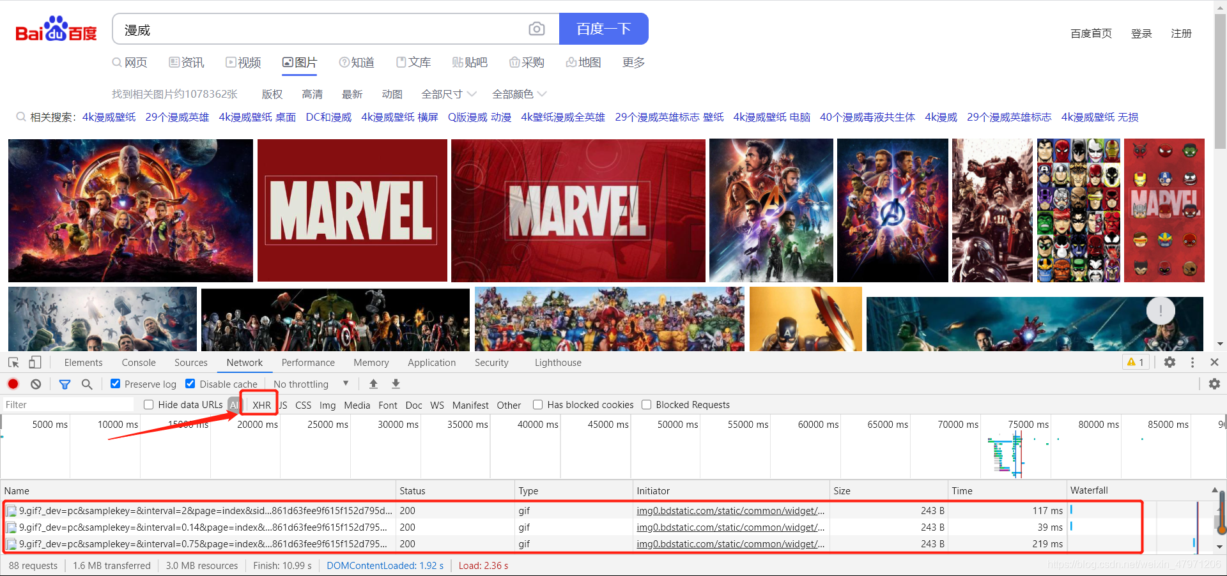The image size is (1227, 576).
Task: Enable Blocked Requests checkbox
Action: click(x=647, y=405)
